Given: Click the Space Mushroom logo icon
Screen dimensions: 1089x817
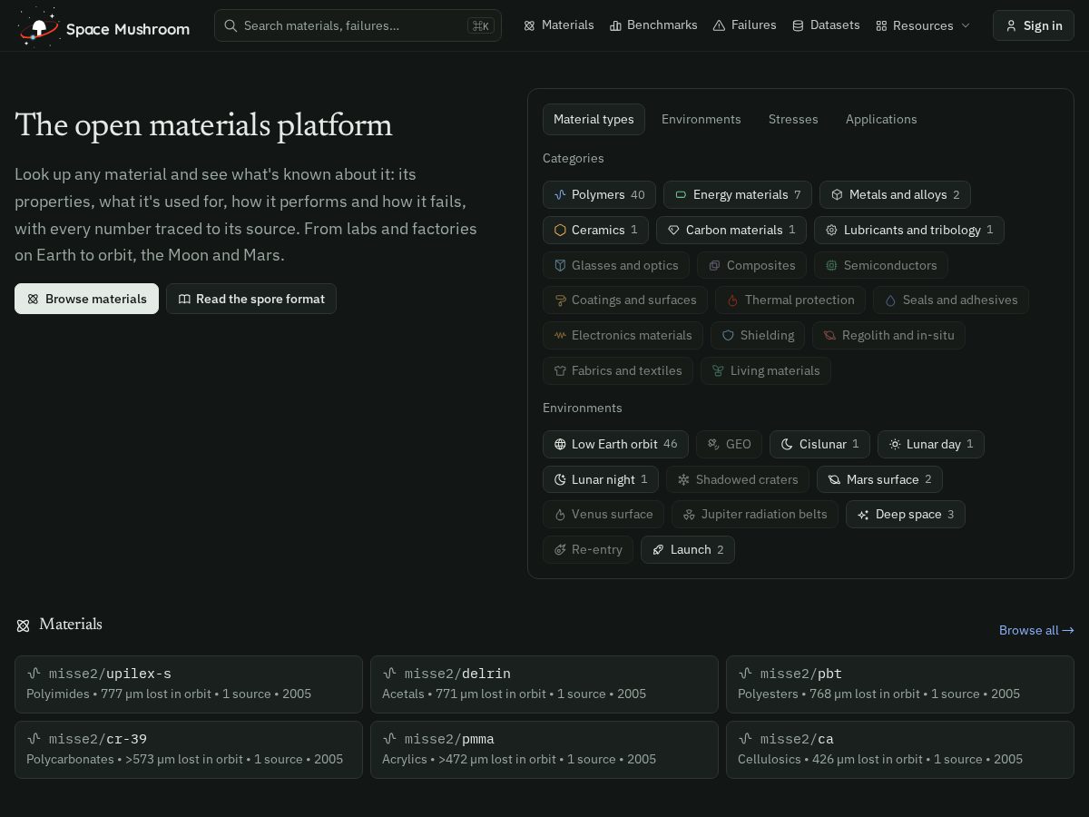Looking at the screenshot, I should click(38, 26).
